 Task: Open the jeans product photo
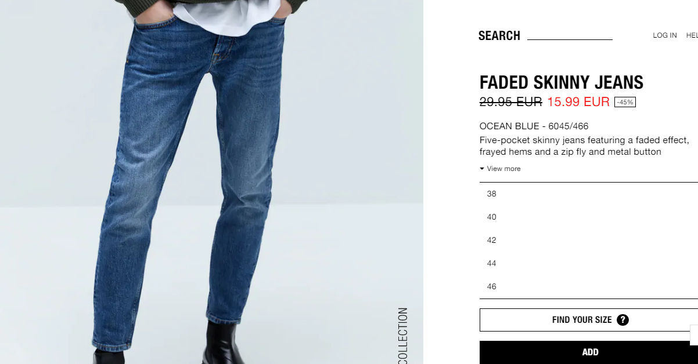pos(211,182)
